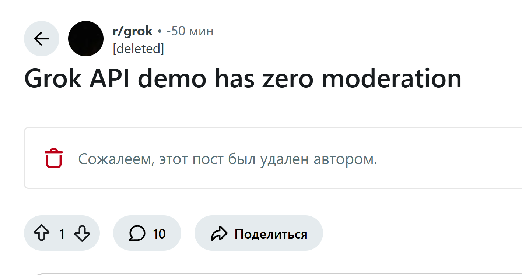Viewport: 522px width, 275px height.
Task: Click the -50 мин post timestamp
Action: [x=190, y=31]
